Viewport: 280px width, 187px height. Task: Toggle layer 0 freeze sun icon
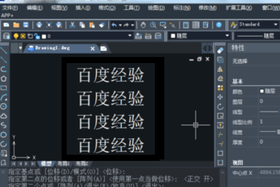pyautogui.click(x=23, y=36)
